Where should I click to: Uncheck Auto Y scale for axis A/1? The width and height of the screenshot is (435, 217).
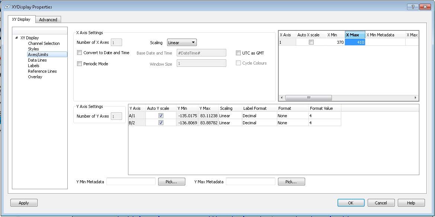161,115
